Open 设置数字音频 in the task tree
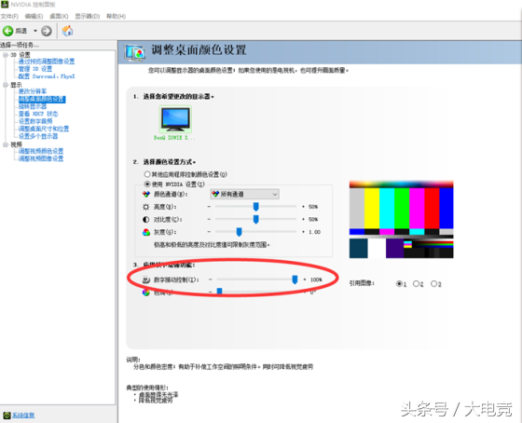522x423 pixels. click(x=35, y=121)
